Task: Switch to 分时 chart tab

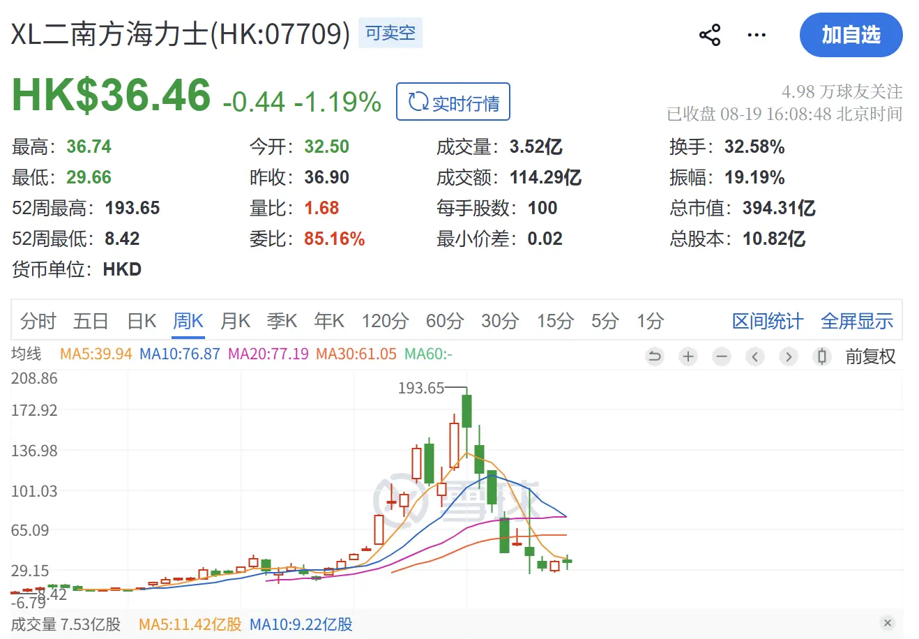Action: [x=38, y=321]
